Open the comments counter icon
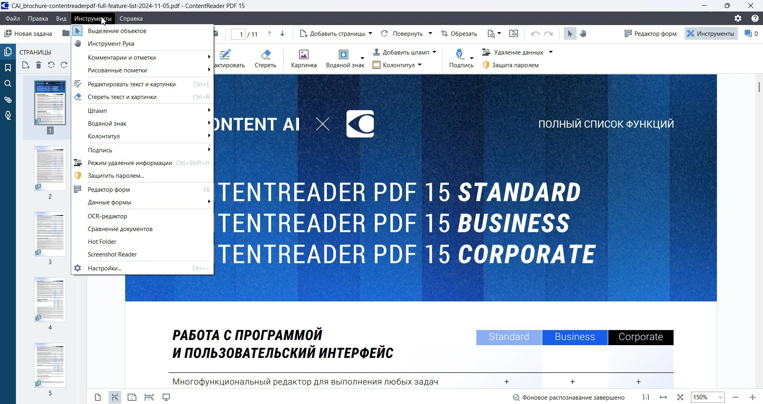Screen dimensions: 763x404 point(751,34)
